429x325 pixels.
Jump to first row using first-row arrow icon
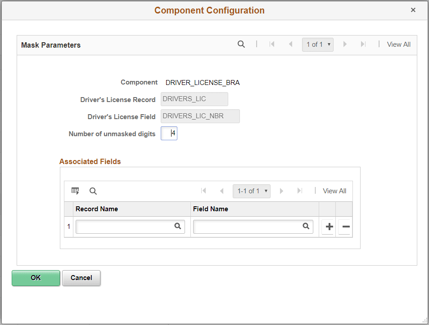pos(272,44)
